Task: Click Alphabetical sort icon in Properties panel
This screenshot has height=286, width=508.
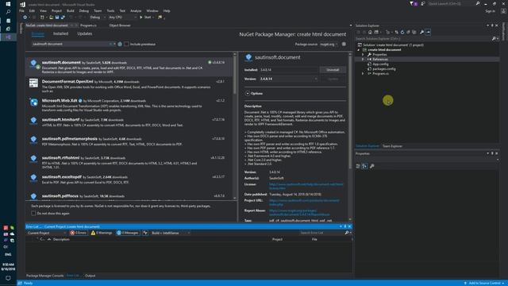Action: tap(364, 166)
